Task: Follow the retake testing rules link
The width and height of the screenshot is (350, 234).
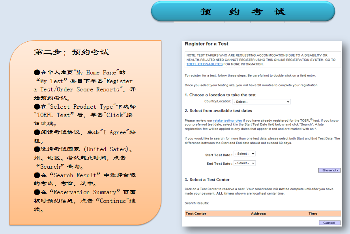Action: [x=228, y=120]
